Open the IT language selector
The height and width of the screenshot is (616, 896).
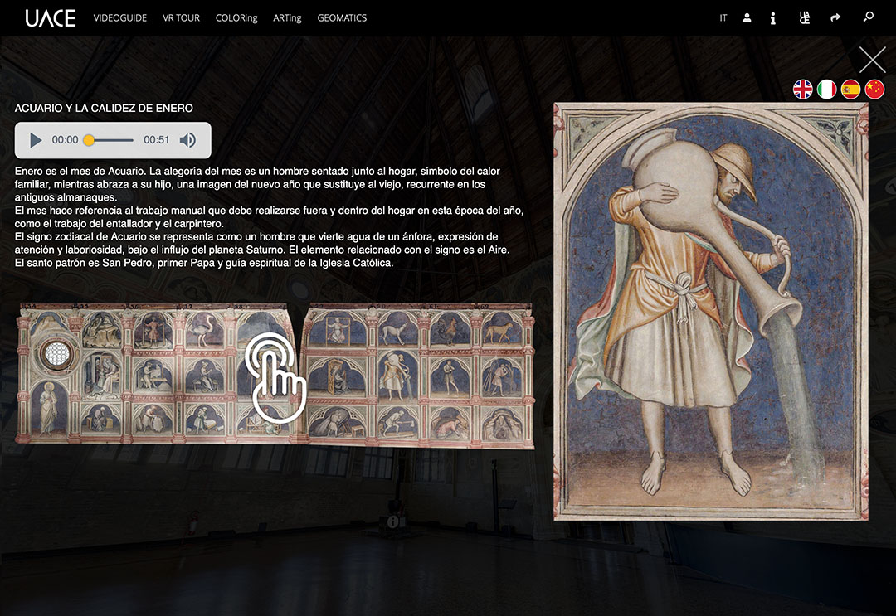coord(723,17)
